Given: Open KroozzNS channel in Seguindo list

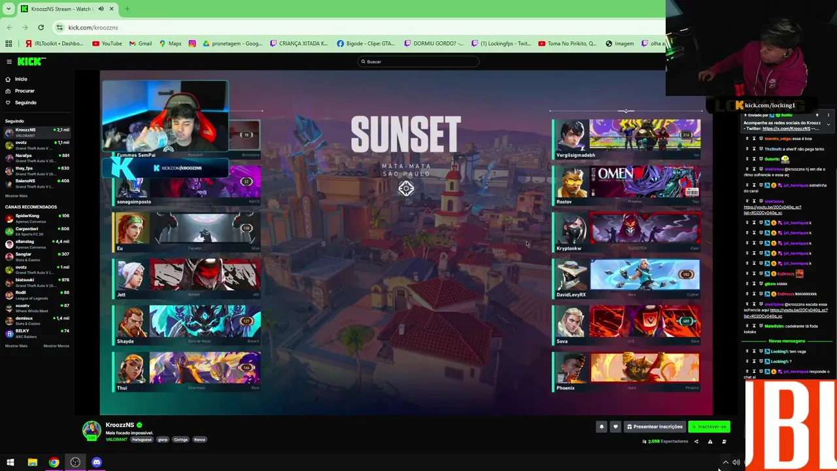Looking at the screenshot, I should (37, 132).
